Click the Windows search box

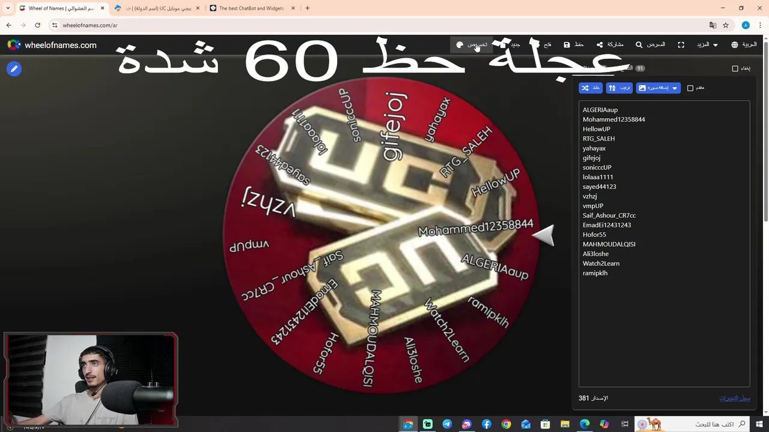coord(693,425)
